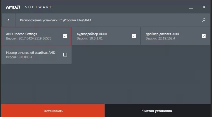Viewport: 212px width, 117px height.
Task: Open search with the magnifier icon
Action: [x=204, y=20]
